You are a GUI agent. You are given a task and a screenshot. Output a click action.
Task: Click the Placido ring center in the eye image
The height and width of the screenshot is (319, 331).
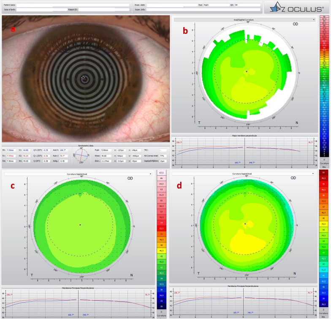click(84, 78)
